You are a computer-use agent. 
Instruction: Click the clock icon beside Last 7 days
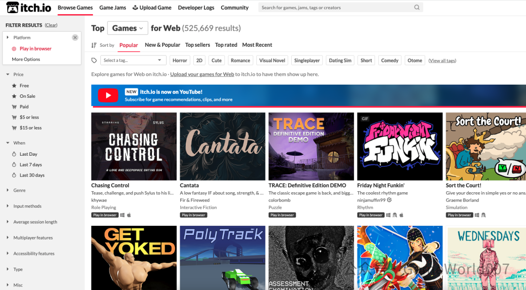point(14,164)
